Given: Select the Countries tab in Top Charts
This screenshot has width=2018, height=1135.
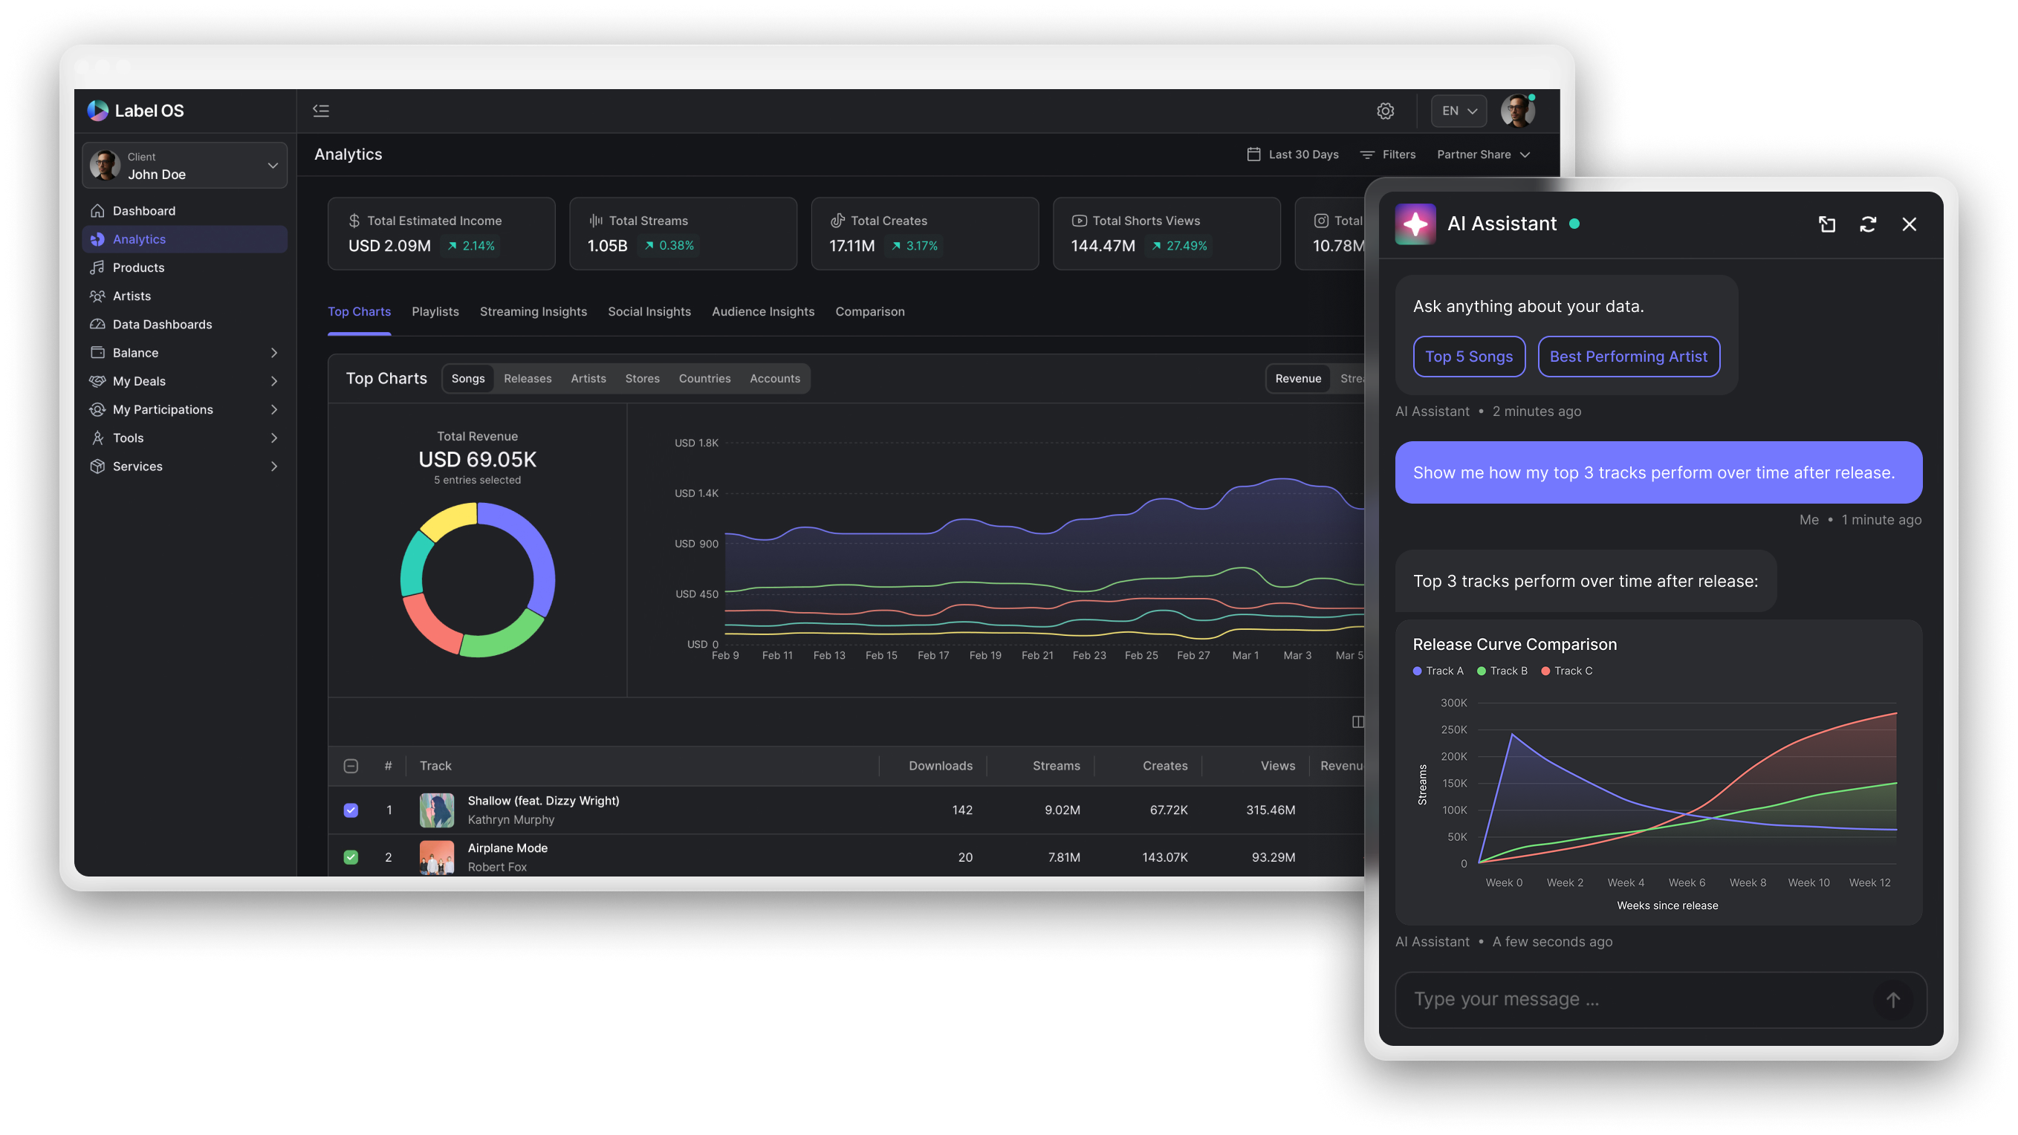Looking at the screenshot, I should point(704,378).
